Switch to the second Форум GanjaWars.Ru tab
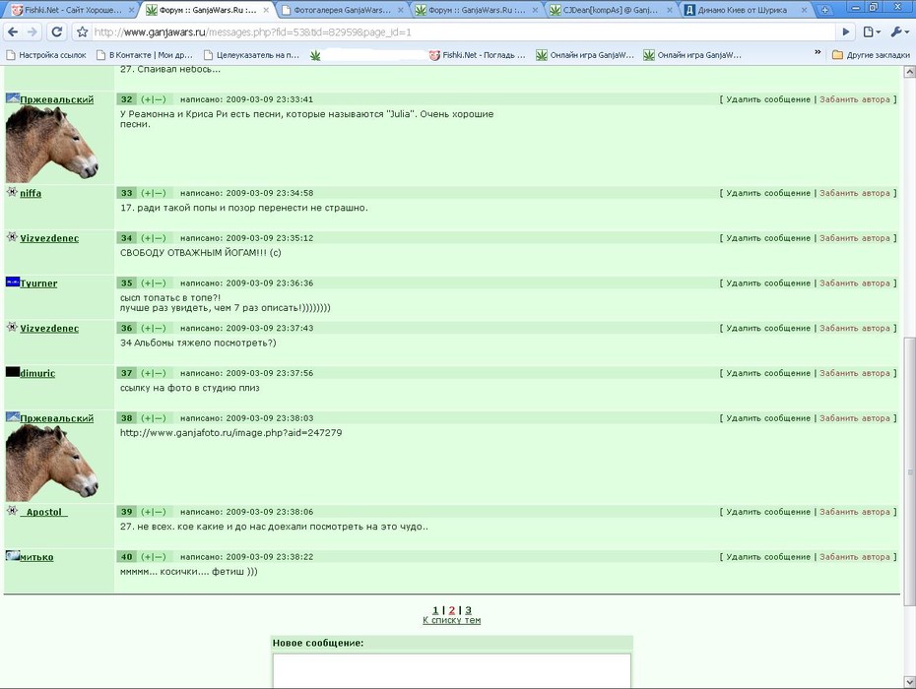 pos(476,10)
